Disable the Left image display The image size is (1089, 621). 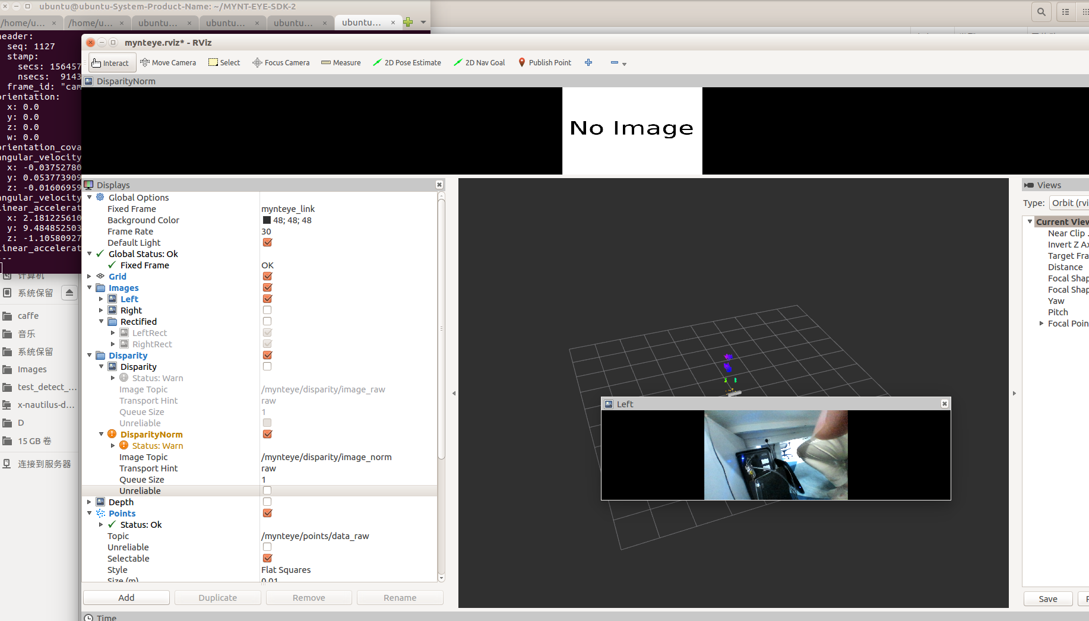[x=267, y=299]
